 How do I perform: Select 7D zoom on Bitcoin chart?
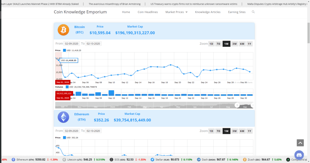click(x=219, y=44)
